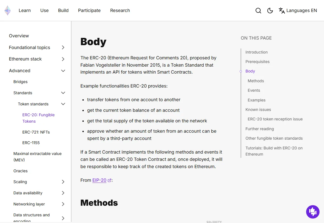Click Networking layer sidebar label

tap(29, 204)
